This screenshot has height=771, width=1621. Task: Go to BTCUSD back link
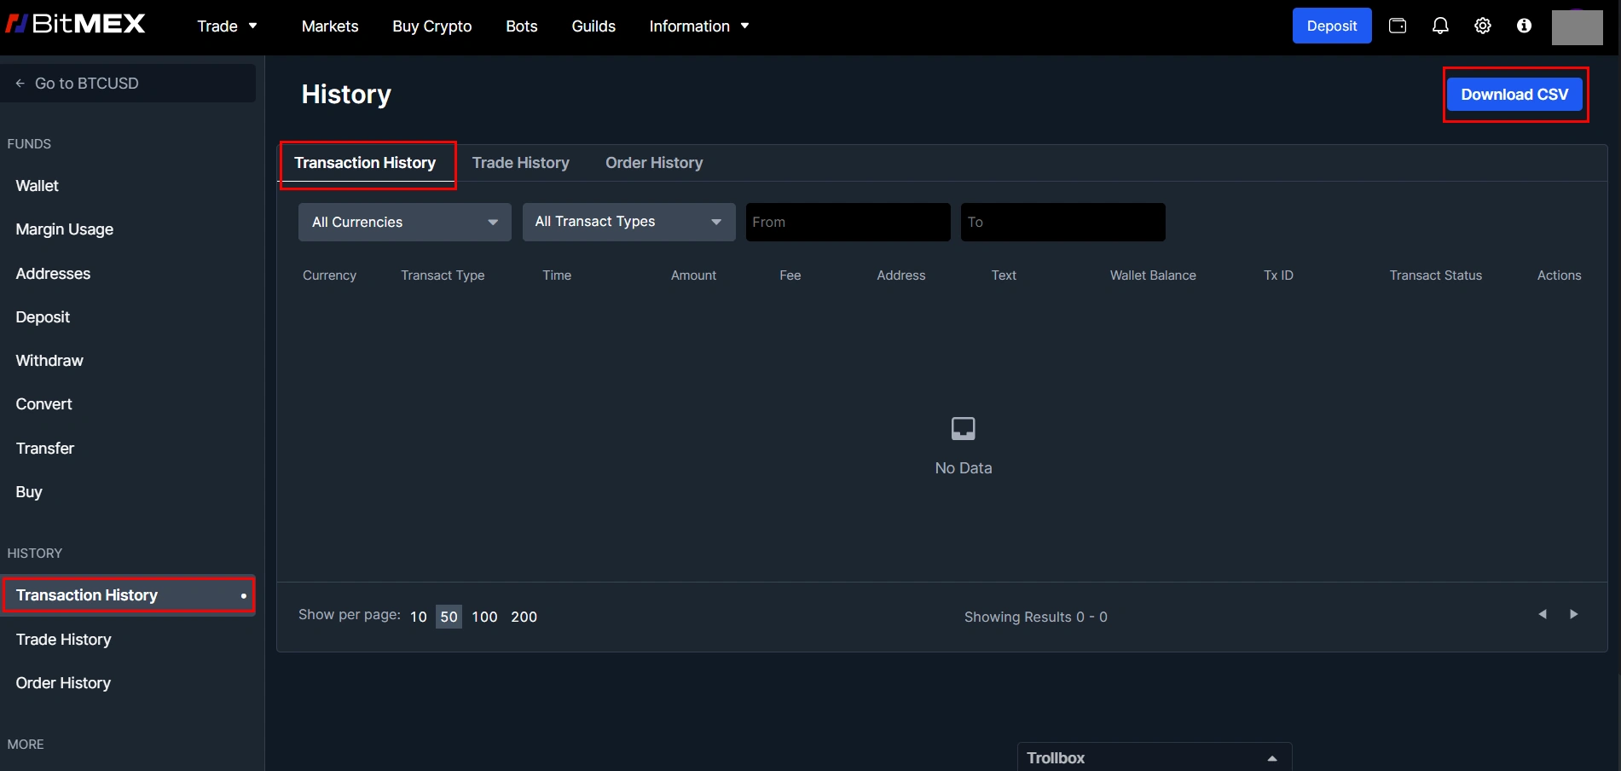pos(128,84)
